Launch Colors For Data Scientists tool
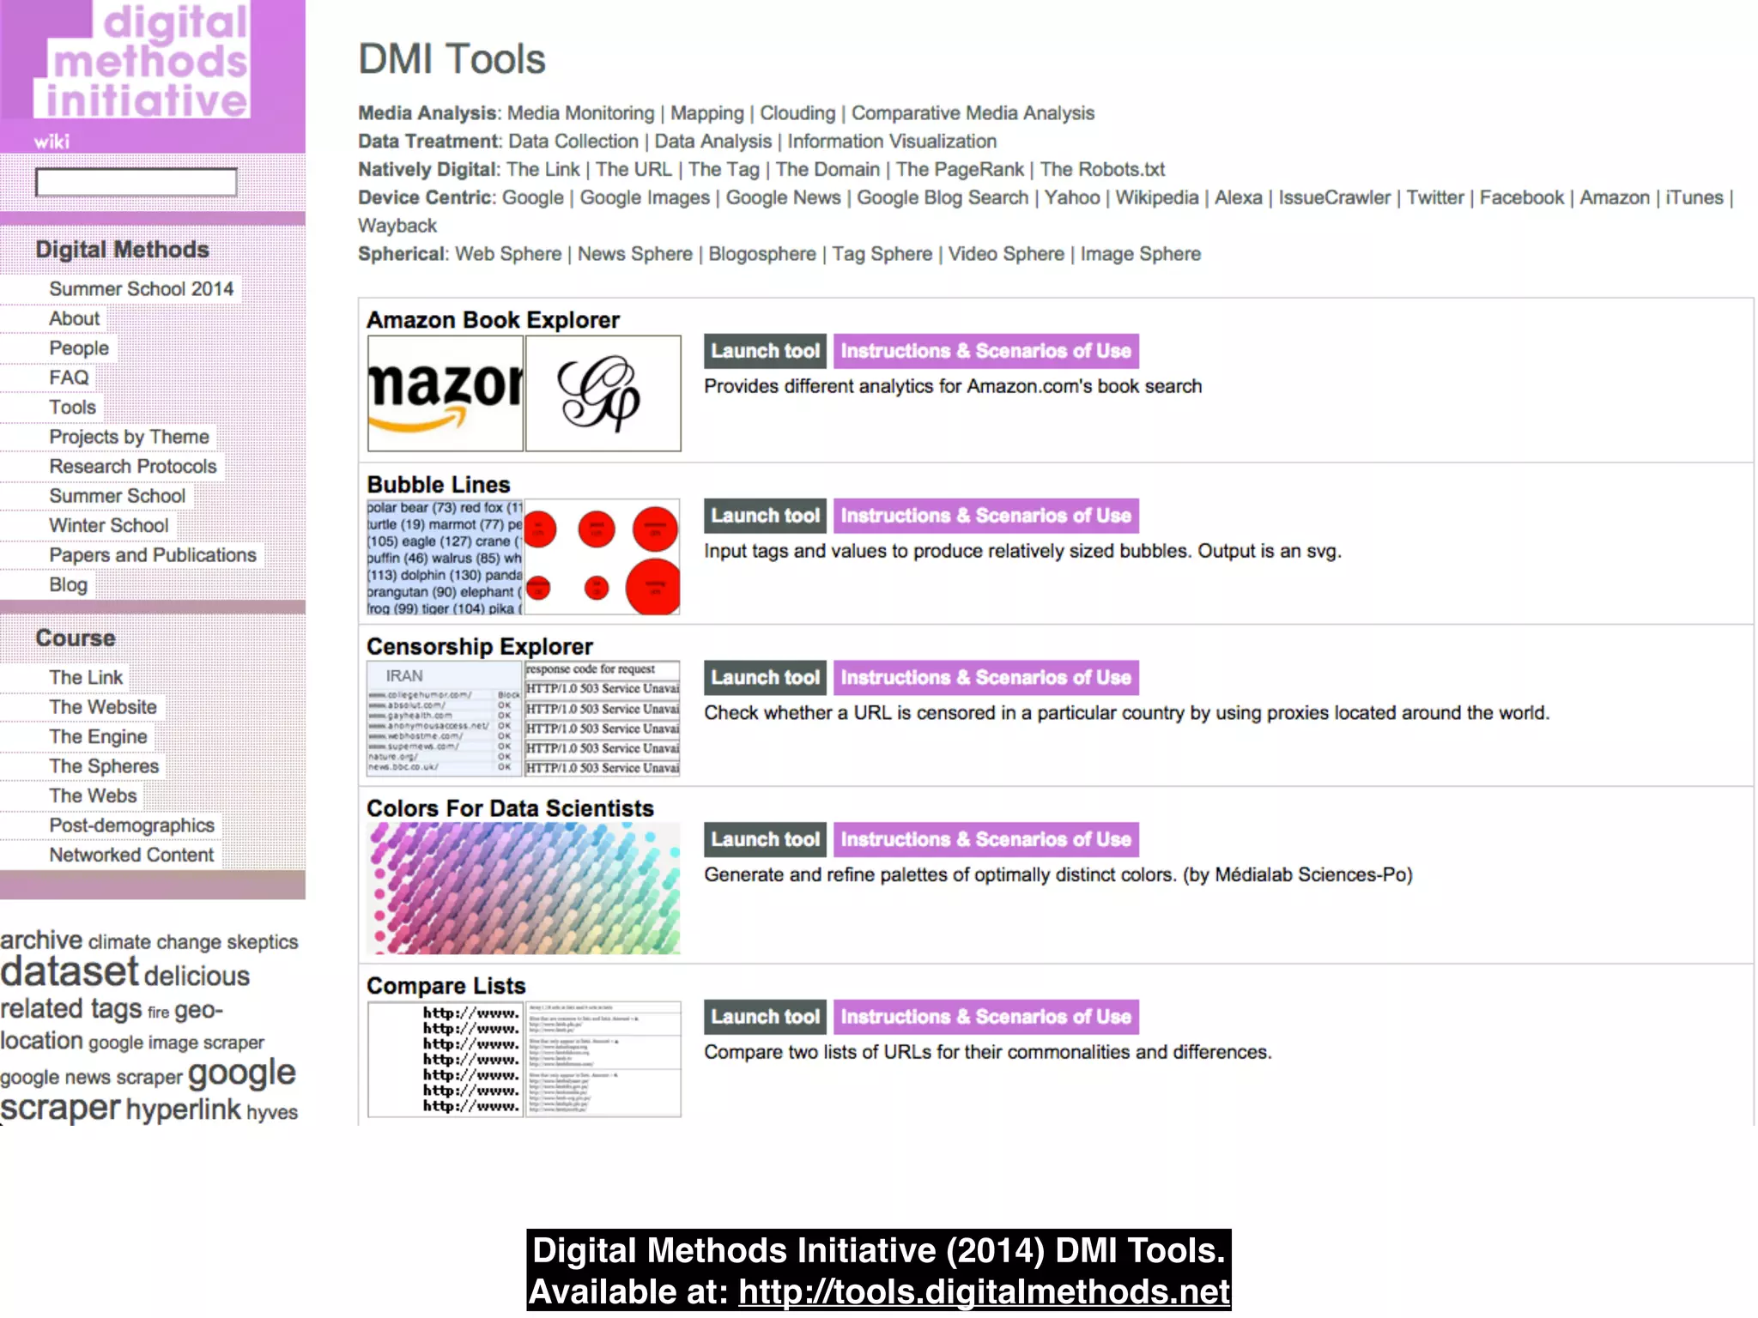 point(765,839)
